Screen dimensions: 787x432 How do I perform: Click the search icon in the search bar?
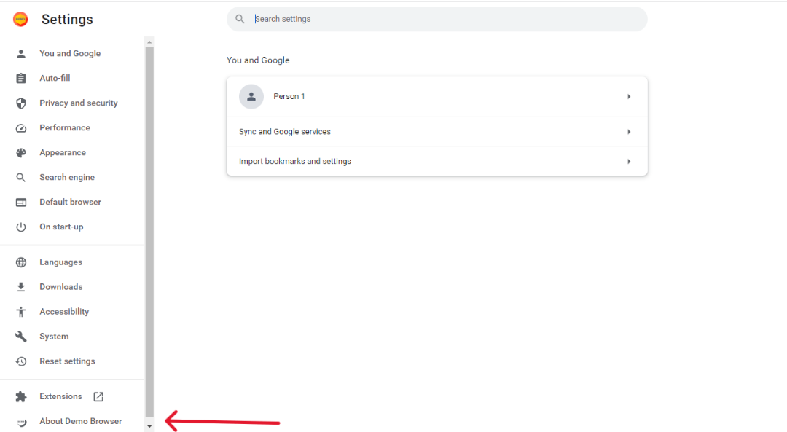coord(240,19)
